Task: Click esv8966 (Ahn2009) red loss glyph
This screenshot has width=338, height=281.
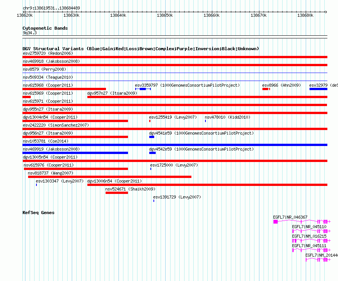Action: (x=266, y=89)
